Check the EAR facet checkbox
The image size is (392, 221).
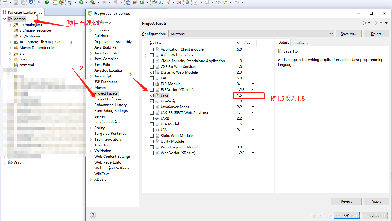tap(152, 78)
